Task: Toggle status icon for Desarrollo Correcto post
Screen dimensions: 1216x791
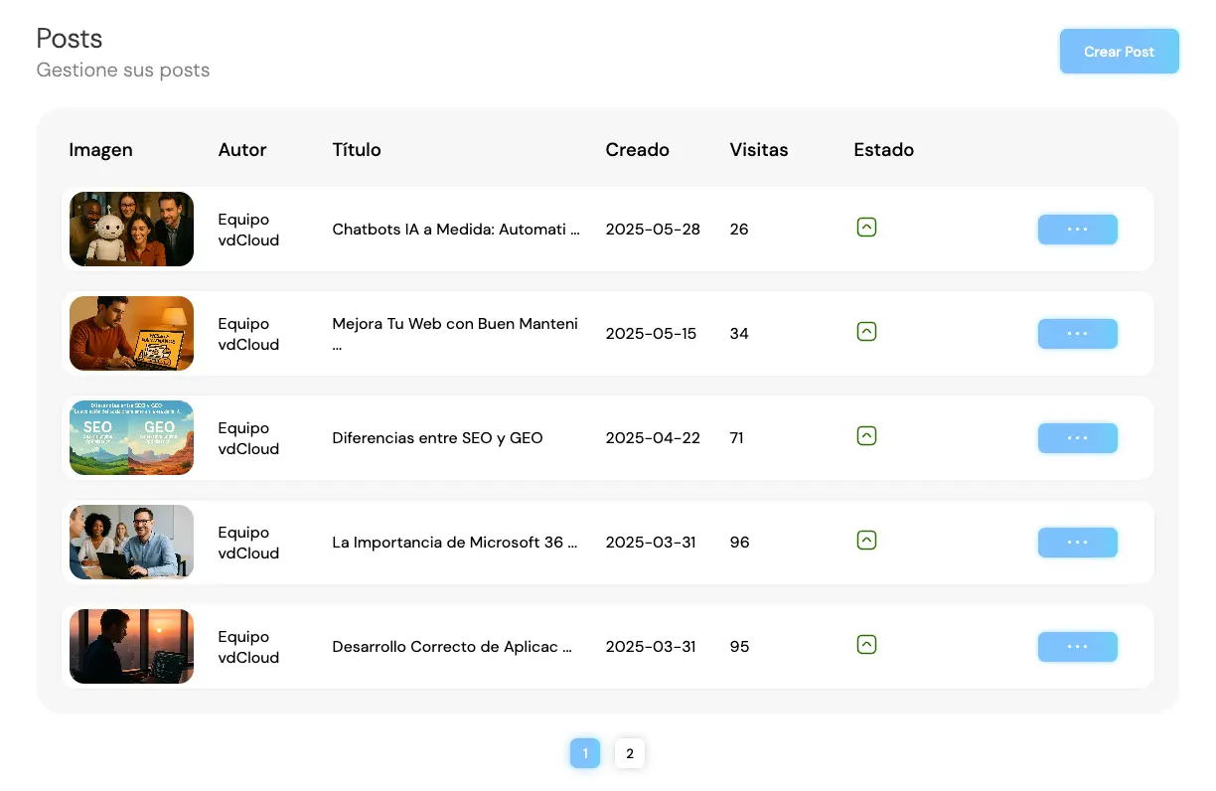Action: click(866, 645)
